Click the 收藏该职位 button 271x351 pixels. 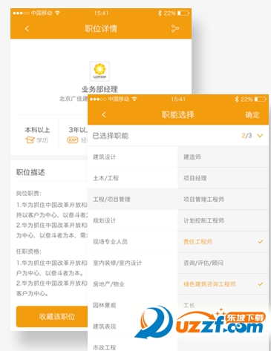click(x=52, y=316)
